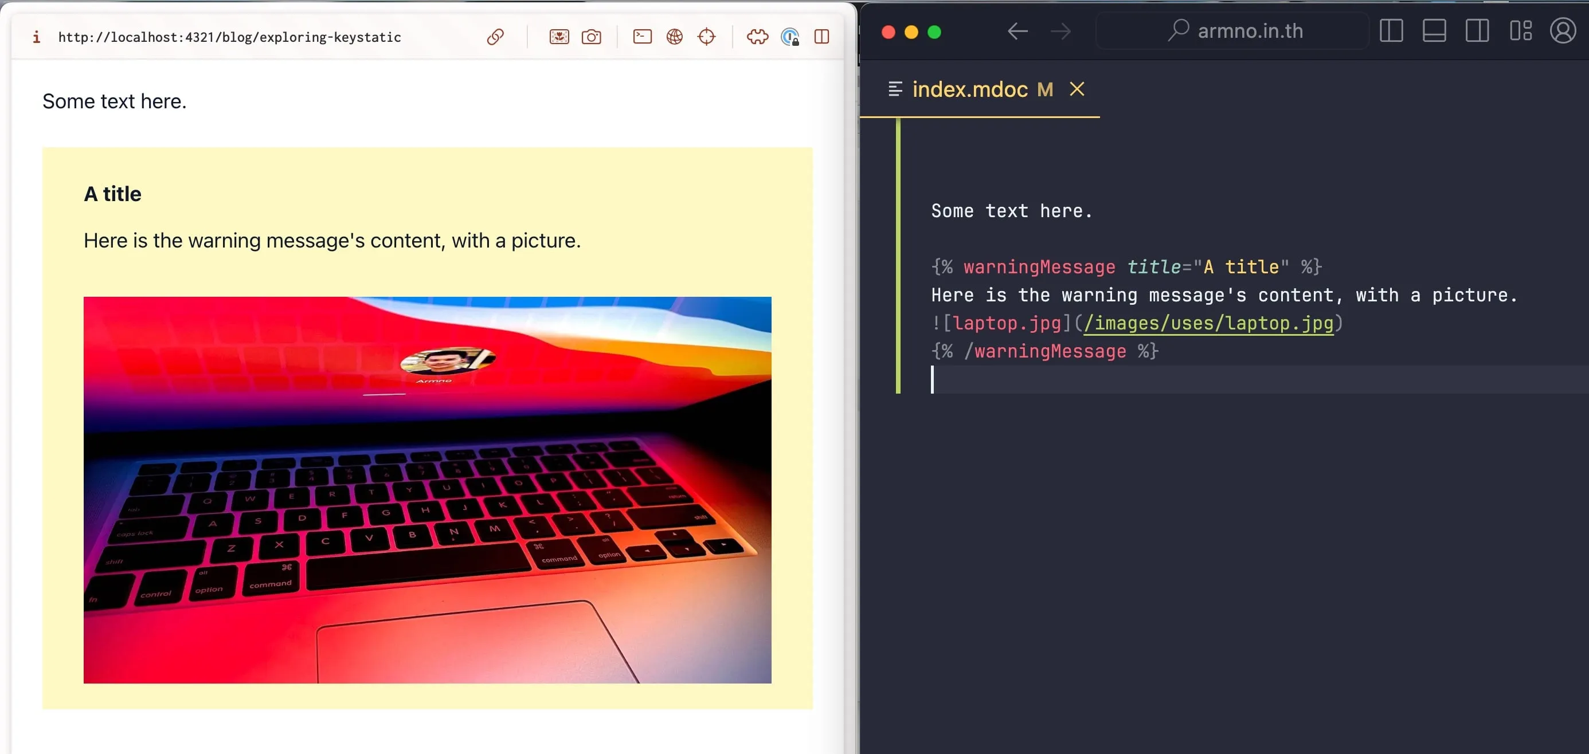This screenshot has width=1589, height=754.
Task: Open the puzzle-piece extensions icon
Action: pos(757,37)
